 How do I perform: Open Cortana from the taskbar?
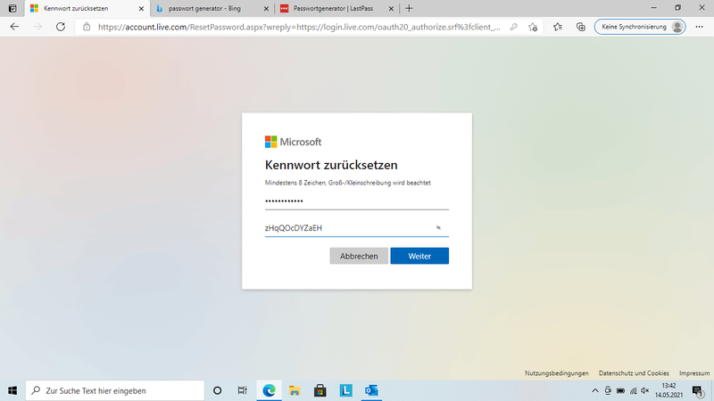tap(217, 390)
